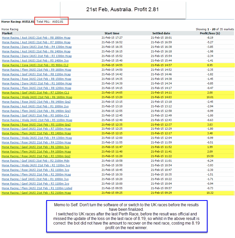
Task: Open the Gawl R3 1100m 2yo market
Action: click(36, 184)
